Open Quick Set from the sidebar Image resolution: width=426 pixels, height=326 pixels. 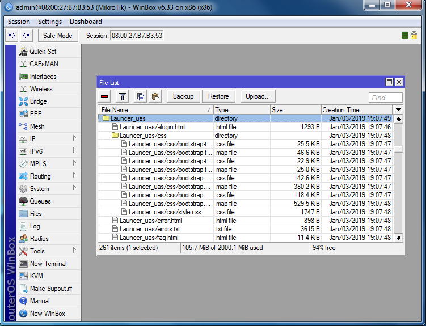coord(49,52)
